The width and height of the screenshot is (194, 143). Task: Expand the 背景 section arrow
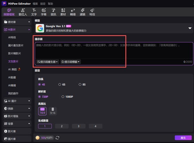[x=29, y=124]
